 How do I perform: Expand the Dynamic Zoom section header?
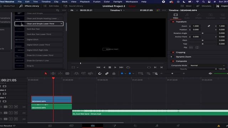pyautogui.click(x=183, y=57)
